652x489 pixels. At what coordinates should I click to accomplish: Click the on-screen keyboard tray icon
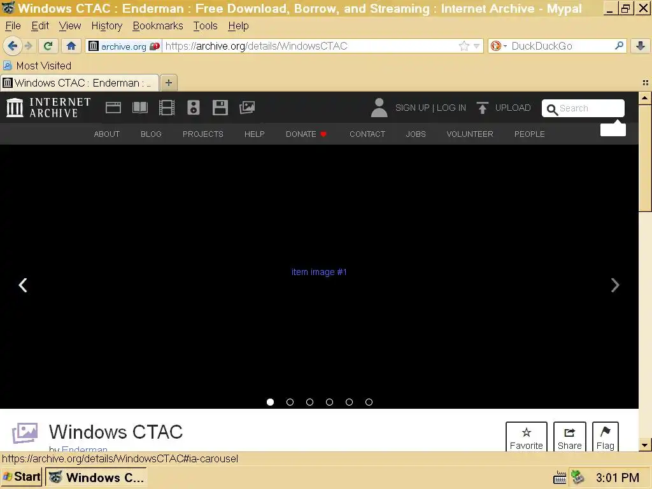[560, 478]
